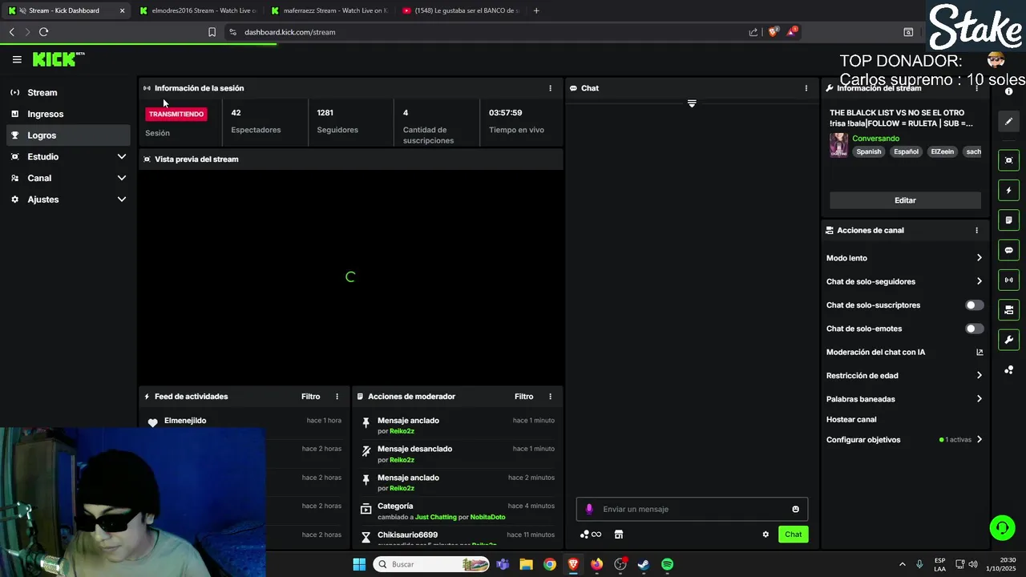Viewport: 1026px width, 577px height.
Task: Expand the Ajustes sidebar section
Action: pos(68,200)
